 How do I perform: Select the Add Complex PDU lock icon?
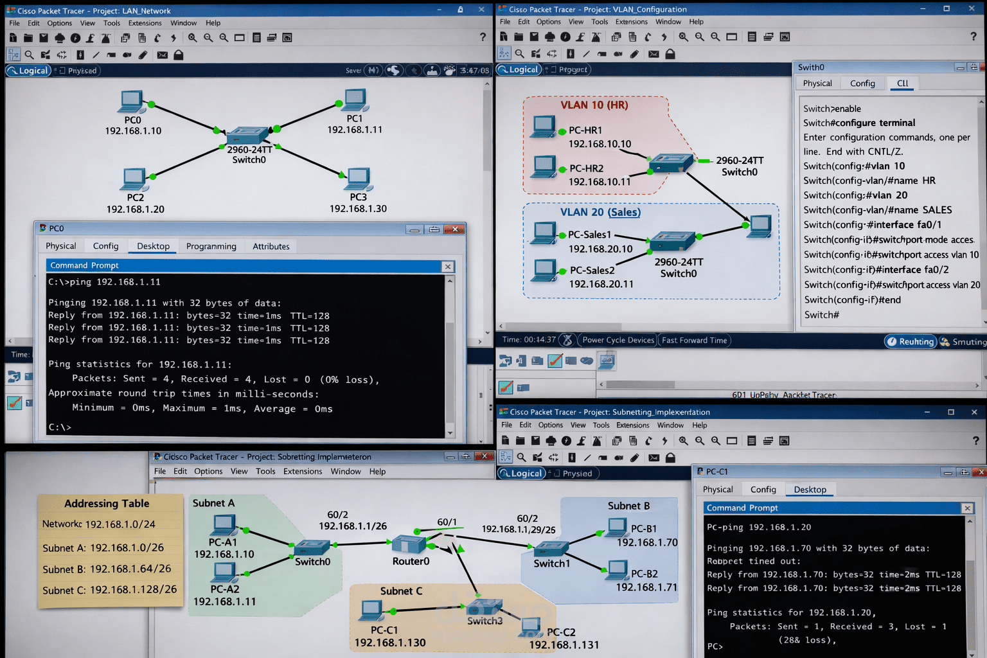click(178, 55)
